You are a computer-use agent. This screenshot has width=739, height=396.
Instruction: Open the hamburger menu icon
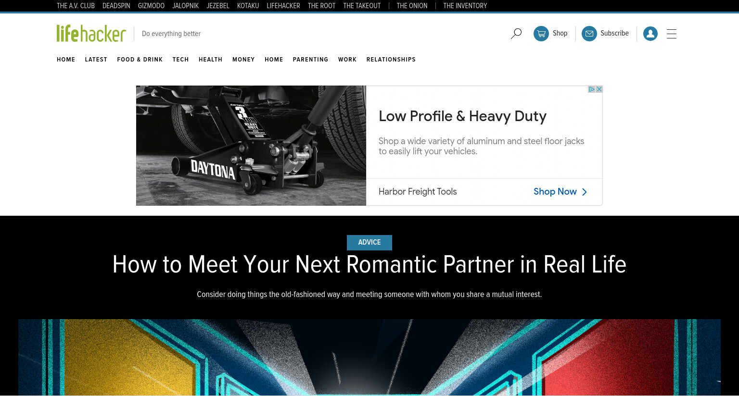(x=672, y=34)
